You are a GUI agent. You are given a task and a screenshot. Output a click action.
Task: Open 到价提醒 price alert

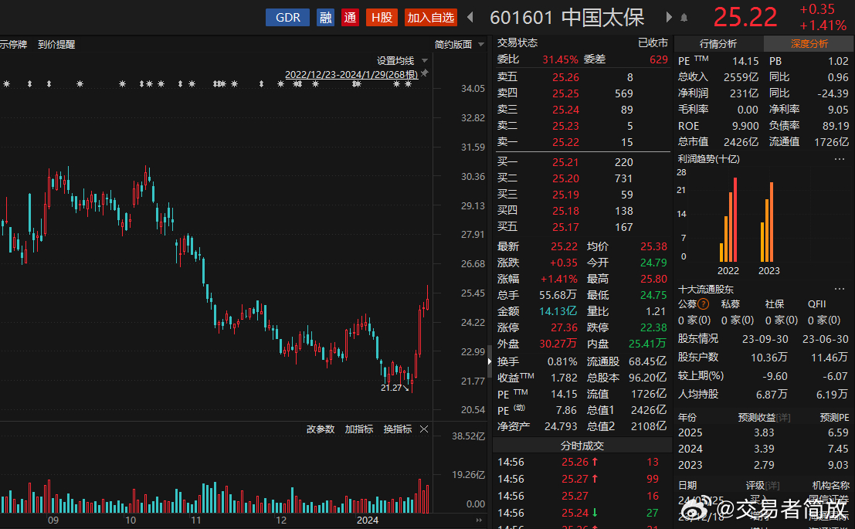[x=56, y=45]
